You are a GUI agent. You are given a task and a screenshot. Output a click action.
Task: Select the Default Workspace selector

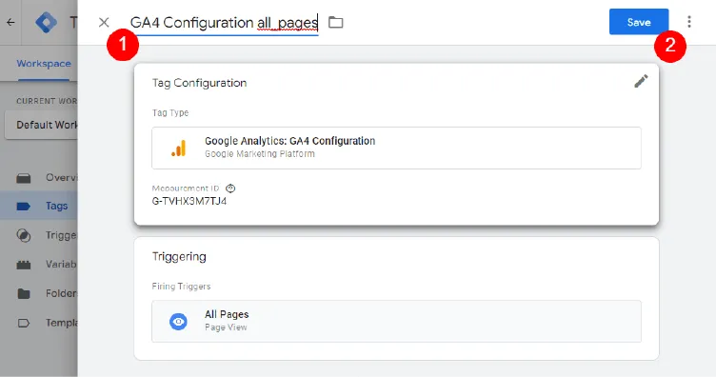[x=41, y=125]
